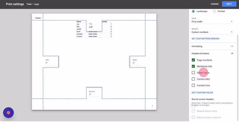The image size is (239, 122).
Task: Click the Row & column headers label
Action: [203, 99]
